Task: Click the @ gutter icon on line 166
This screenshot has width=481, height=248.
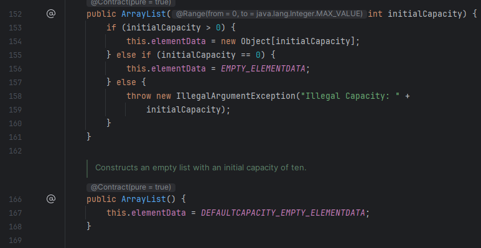Action: click(51, 199)
